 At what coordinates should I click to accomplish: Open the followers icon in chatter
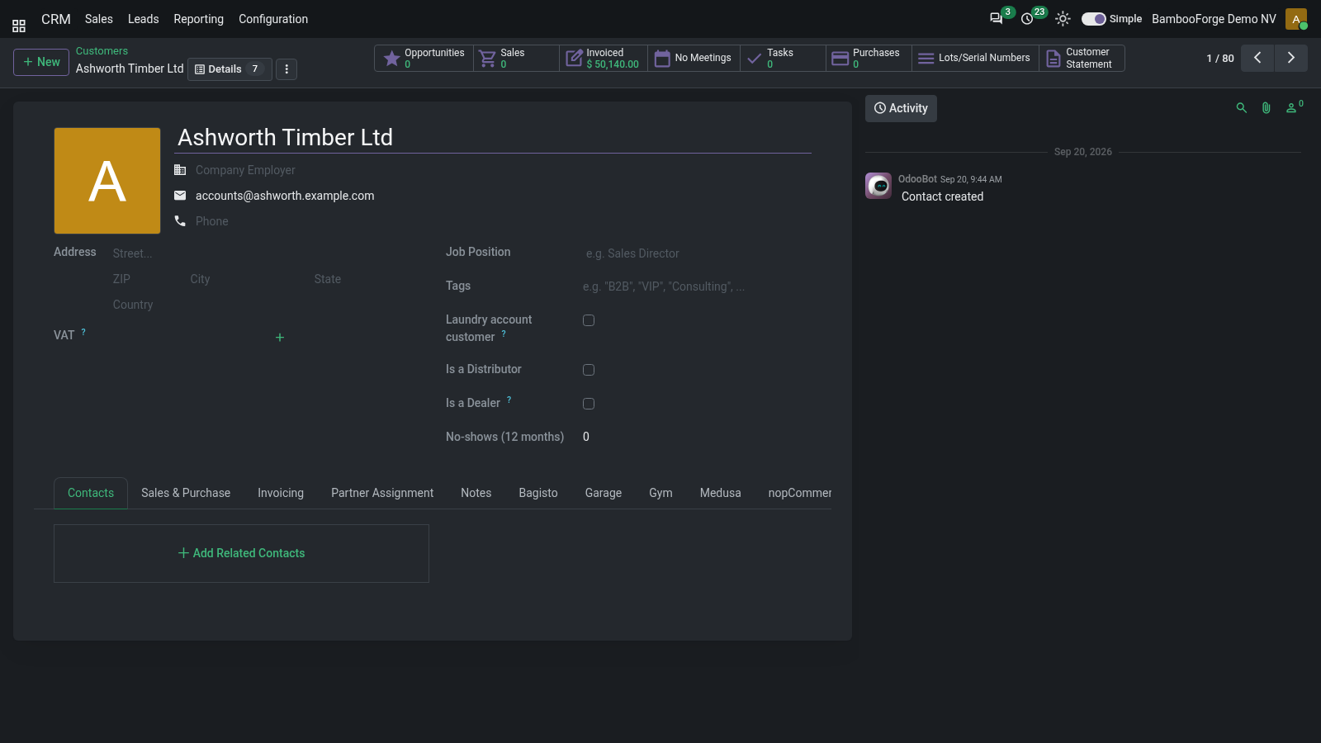point(1294,107)
